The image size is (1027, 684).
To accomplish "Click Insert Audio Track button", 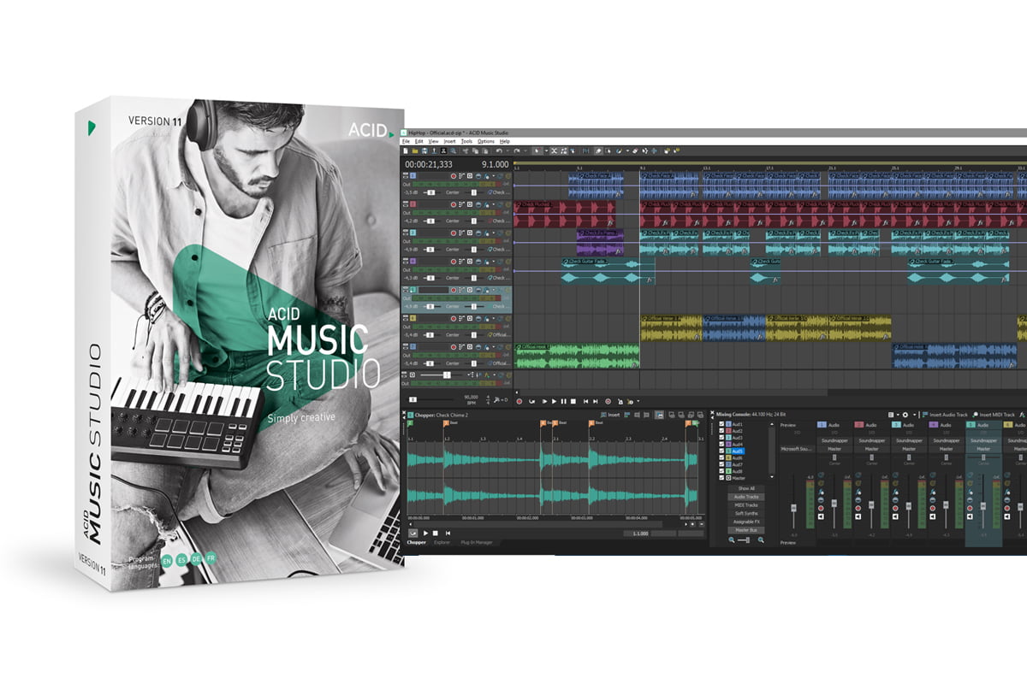I will [945, 415].
